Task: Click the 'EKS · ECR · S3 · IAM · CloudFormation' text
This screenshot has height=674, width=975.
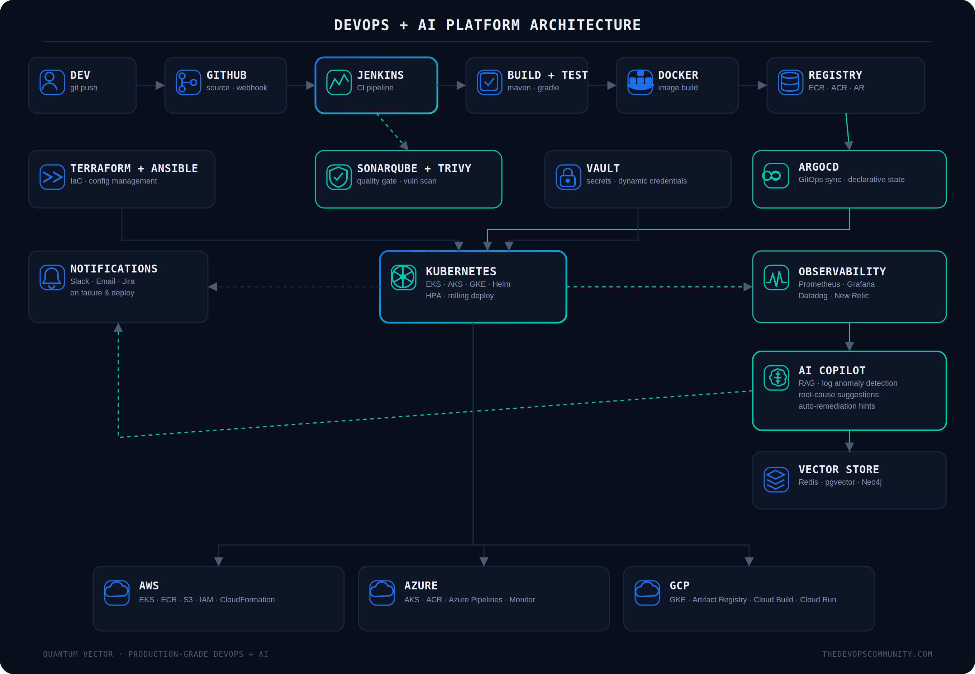Action: pos(207,600)
